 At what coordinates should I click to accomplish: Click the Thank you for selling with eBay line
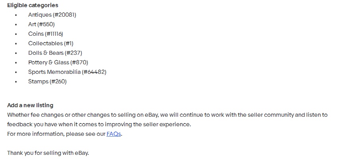click(48, 153)
